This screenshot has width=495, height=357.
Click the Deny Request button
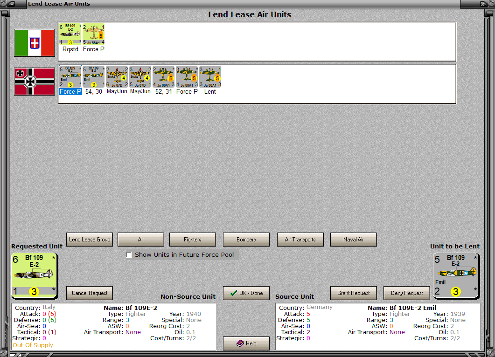[x=406, y=293]
